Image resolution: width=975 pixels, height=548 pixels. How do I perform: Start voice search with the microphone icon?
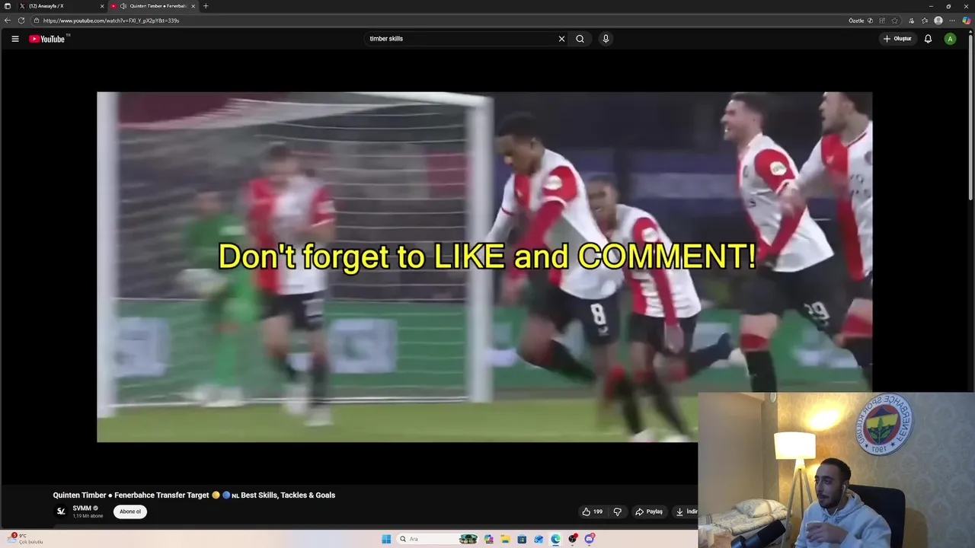(606, 39)
